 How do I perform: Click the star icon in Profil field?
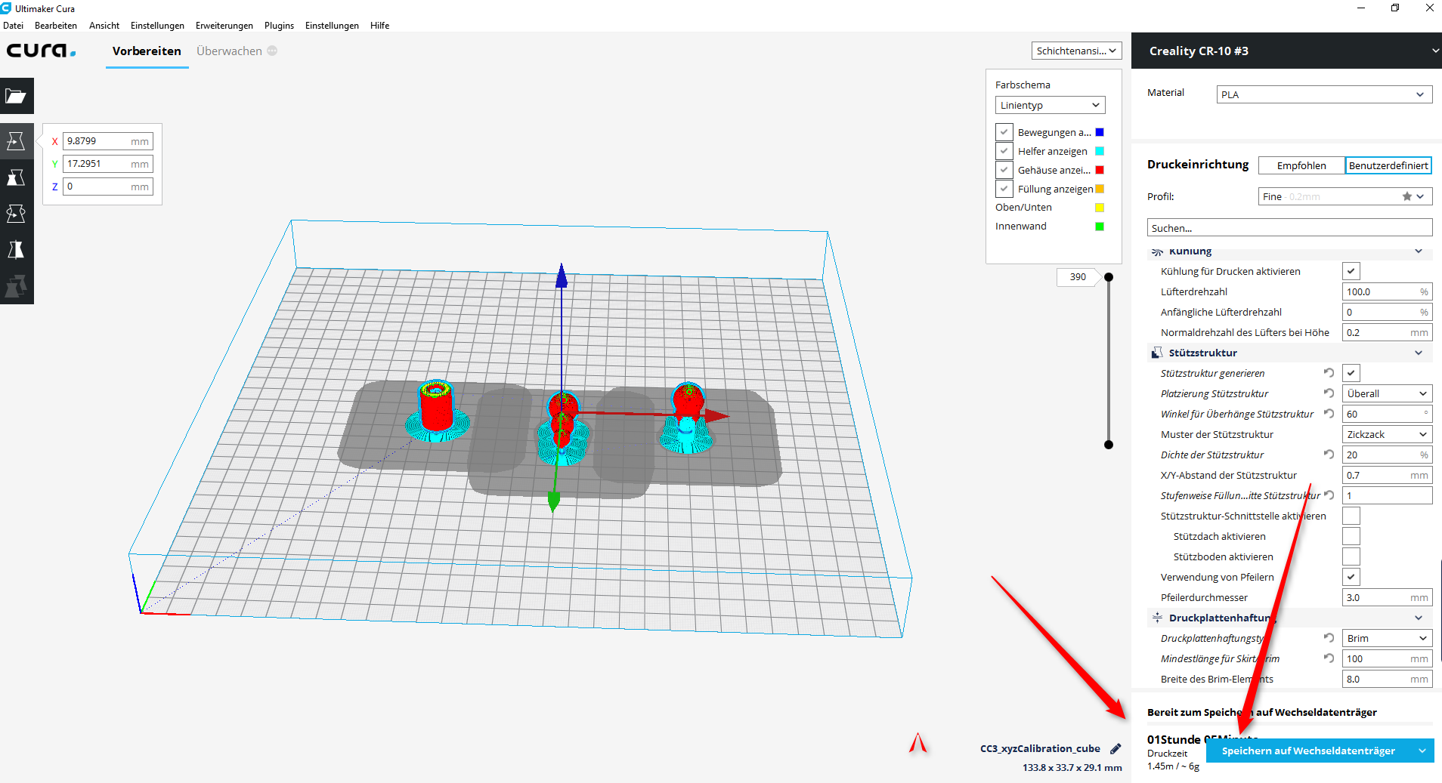1407,196
